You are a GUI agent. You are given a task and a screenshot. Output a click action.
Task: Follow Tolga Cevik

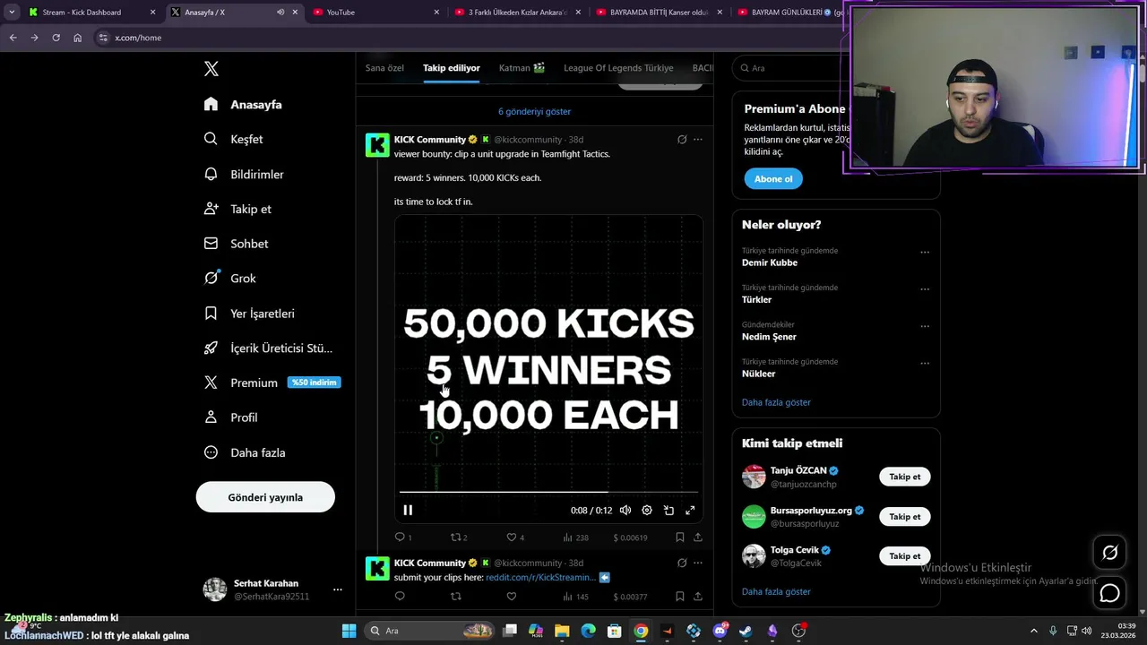(x=905, y=556)
